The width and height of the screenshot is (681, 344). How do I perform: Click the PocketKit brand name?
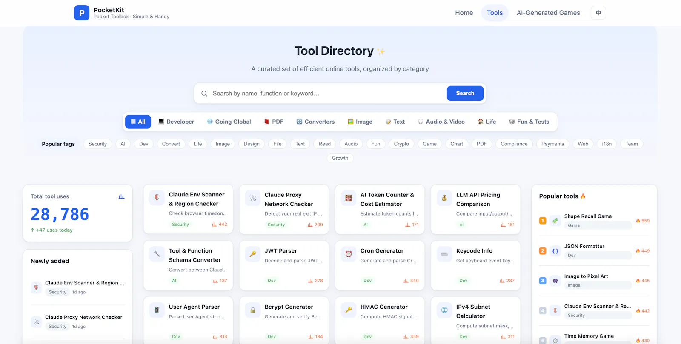pyautogui.click(x=109, y=10)
